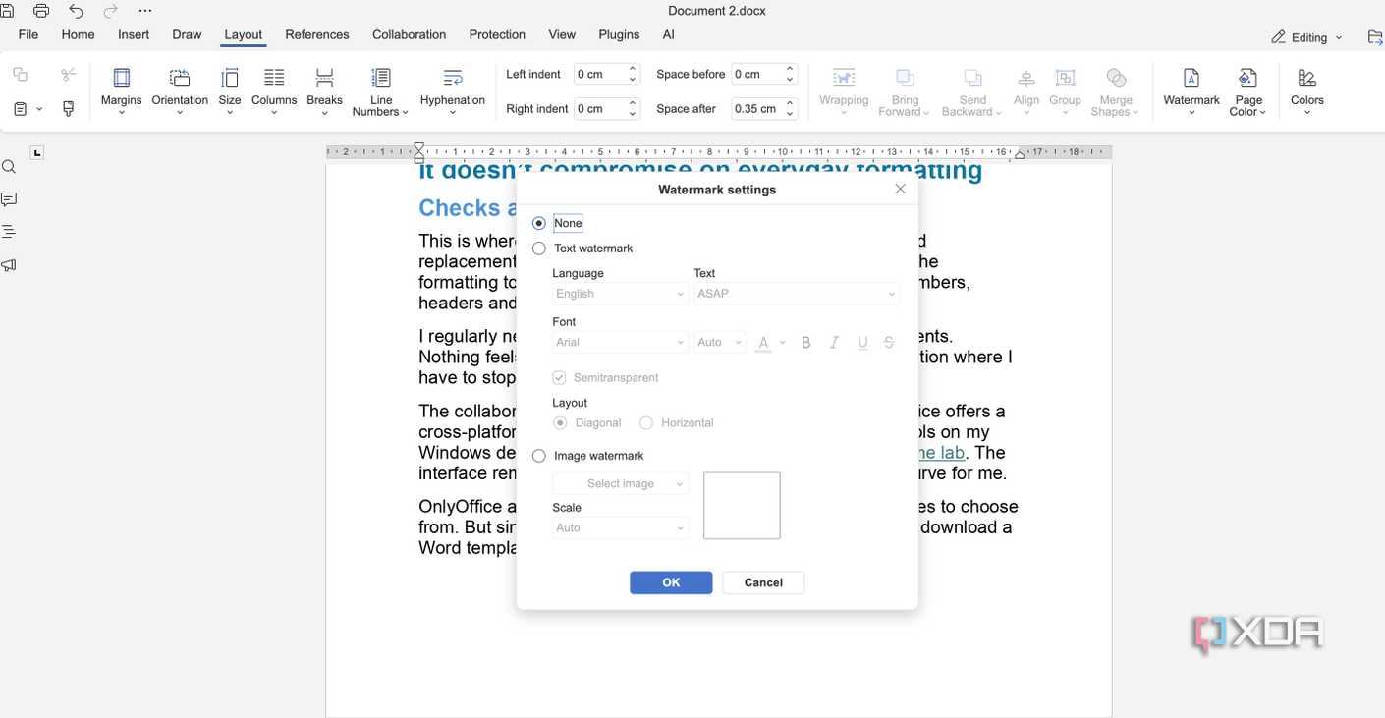The height and width of the screenshot is (718, 1385).
Task: Toggle the Semitransparent checkbox
Action: click(559, 378)
